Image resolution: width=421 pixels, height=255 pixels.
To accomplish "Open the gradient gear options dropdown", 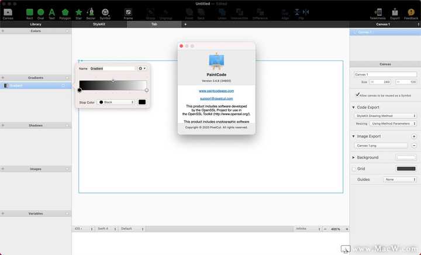I will tap(142, 68).
